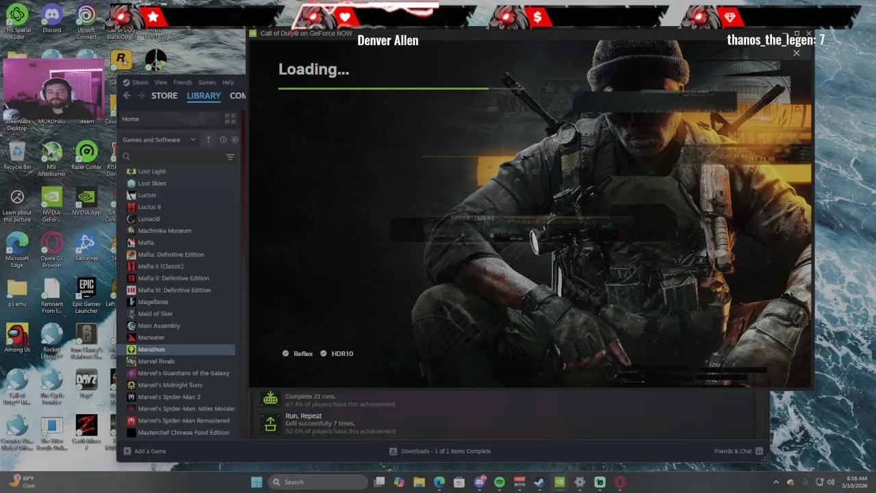Viewport: 876px width, 493px height.
Task: Toggle the Reflex checkbox
Action: pyautogui.click(x=286, y=353)
